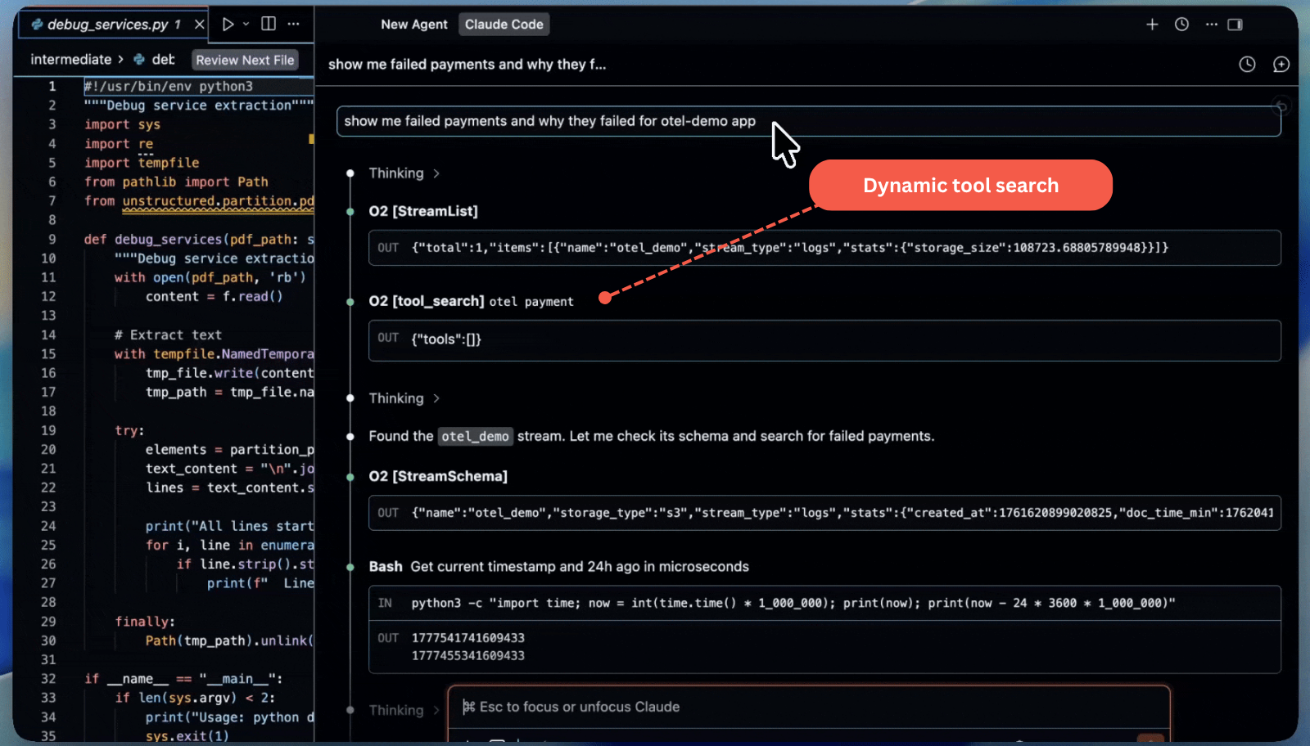
Task: Click the StreamSchema OUT result box
Action: click(x=824, y=513)
